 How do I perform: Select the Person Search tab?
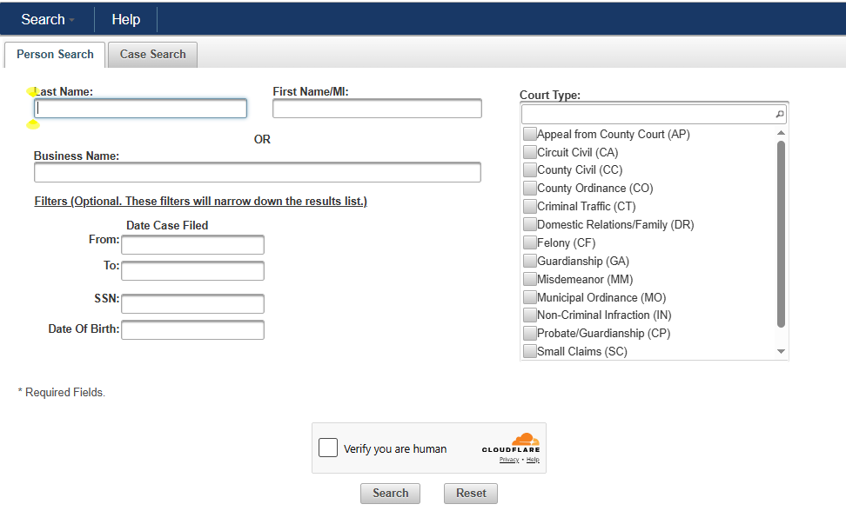pos(55,54)
